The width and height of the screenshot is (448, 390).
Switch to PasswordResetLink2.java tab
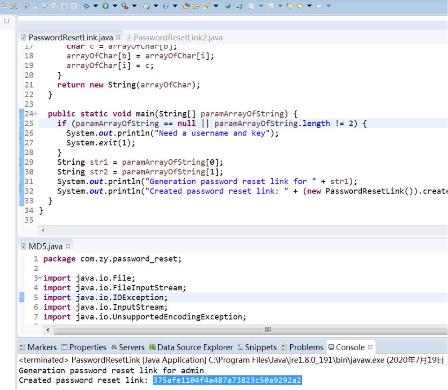pyautogui.click(x=174, y=38)
